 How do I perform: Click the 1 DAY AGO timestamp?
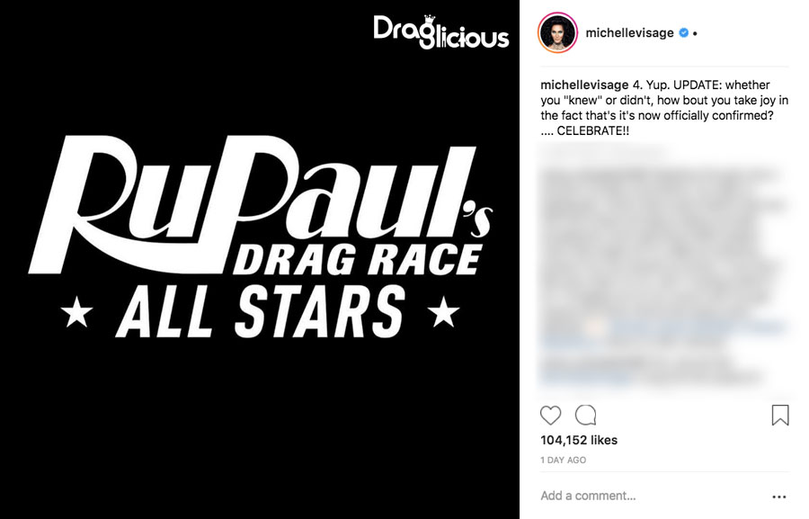pyautogui.click(x=564, y=461)
